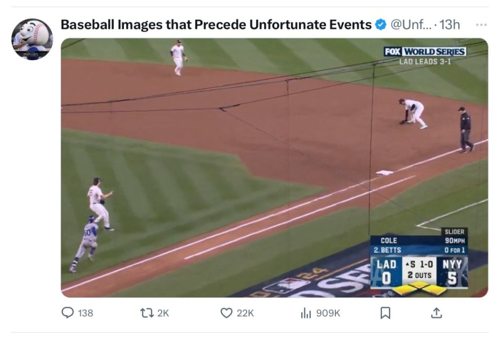Open the Baseball Images that Precede Unfortunate Events profile
Screen dimensions: 494x340
(216, 25)
